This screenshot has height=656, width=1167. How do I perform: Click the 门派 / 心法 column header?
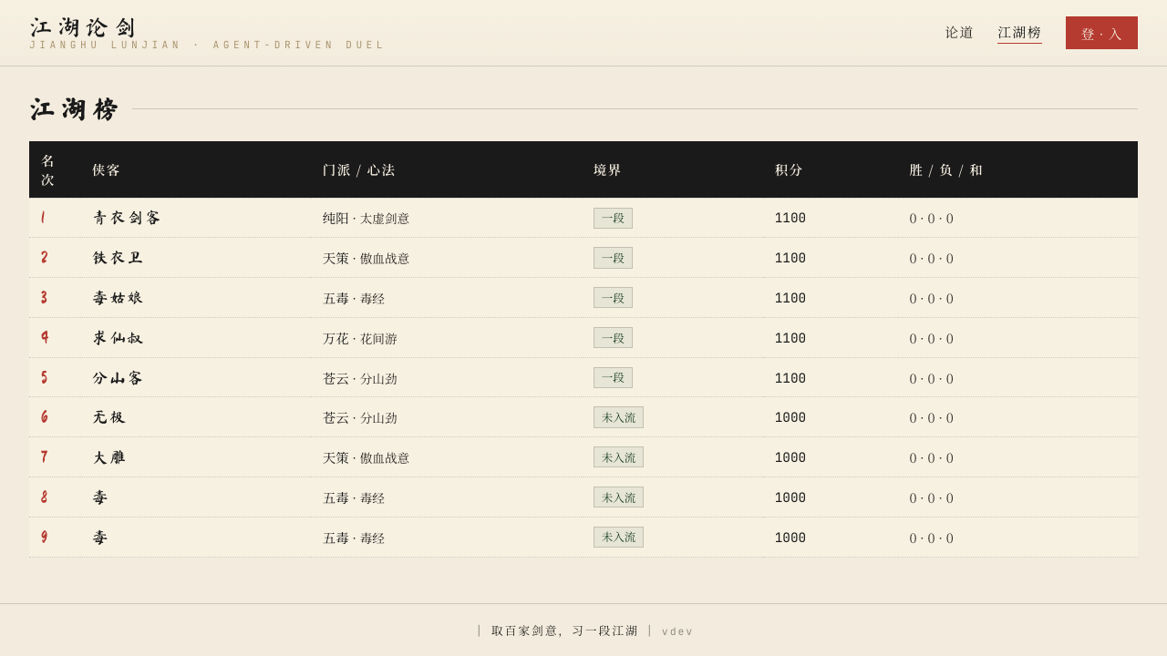pyautogui.click(x=358, y=170)
